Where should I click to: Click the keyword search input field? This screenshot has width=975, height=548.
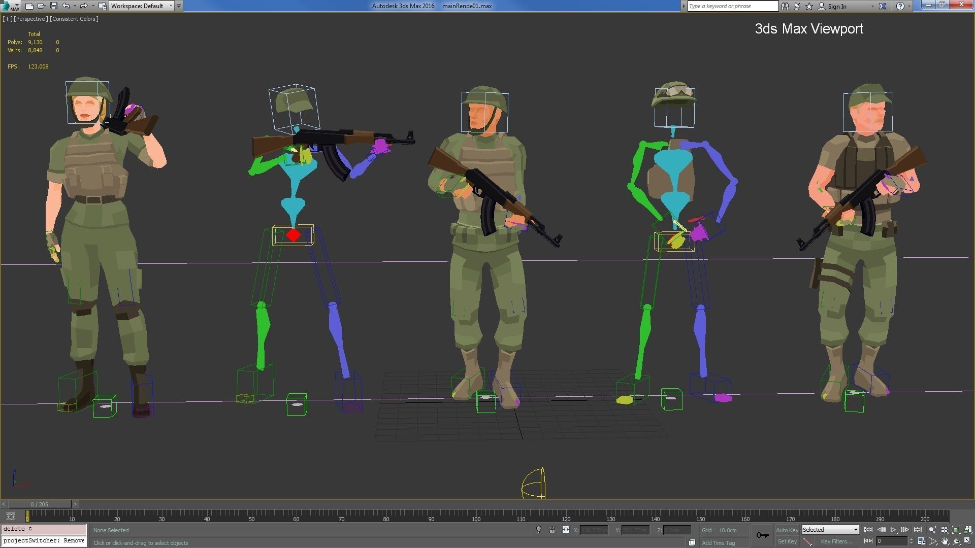click(x=732, y=6)
